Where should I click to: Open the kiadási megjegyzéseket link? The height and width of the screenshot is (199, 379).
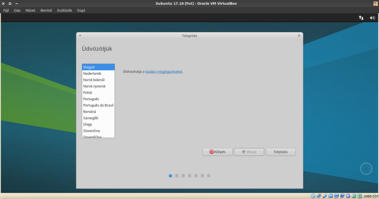(x=163, y=72)
